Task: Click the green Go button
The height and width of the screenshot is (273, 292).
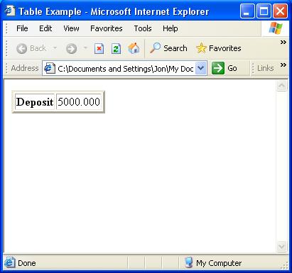Action: 225,68
